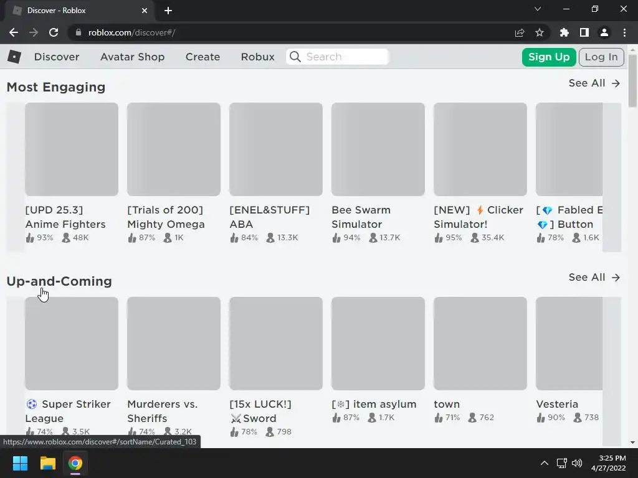Open the Up-and-Coming heading link

[x=59, y=281]
